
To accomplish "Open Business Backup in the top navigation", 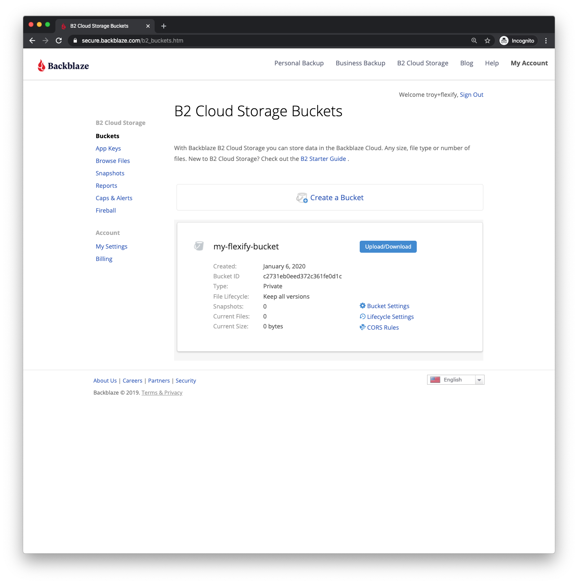I will (x=361, y=63).
